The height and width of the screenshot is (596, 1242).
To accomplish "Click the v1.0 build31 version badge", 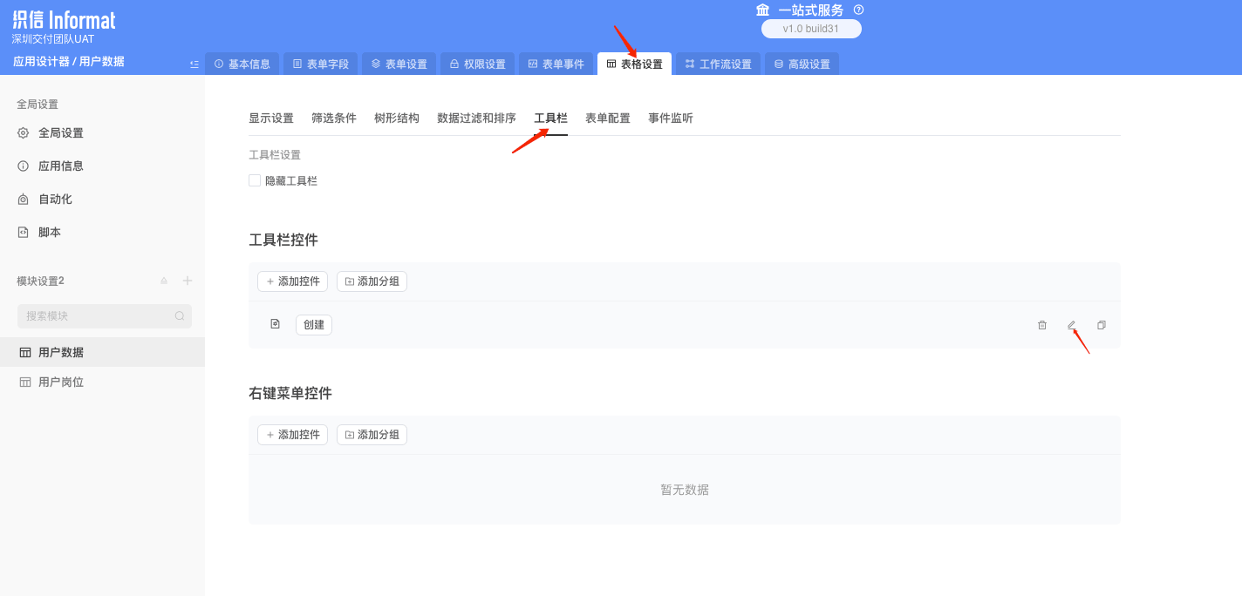I will click(x=811, y=28).
